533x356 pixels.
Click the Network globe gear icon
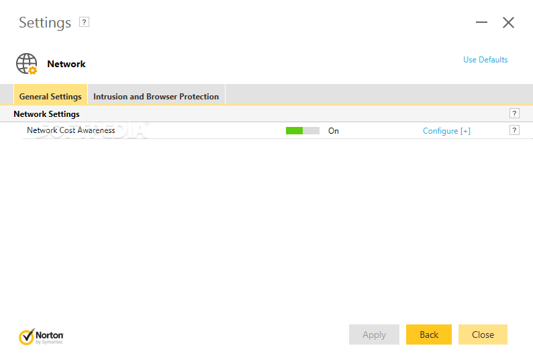coord(26,64)
